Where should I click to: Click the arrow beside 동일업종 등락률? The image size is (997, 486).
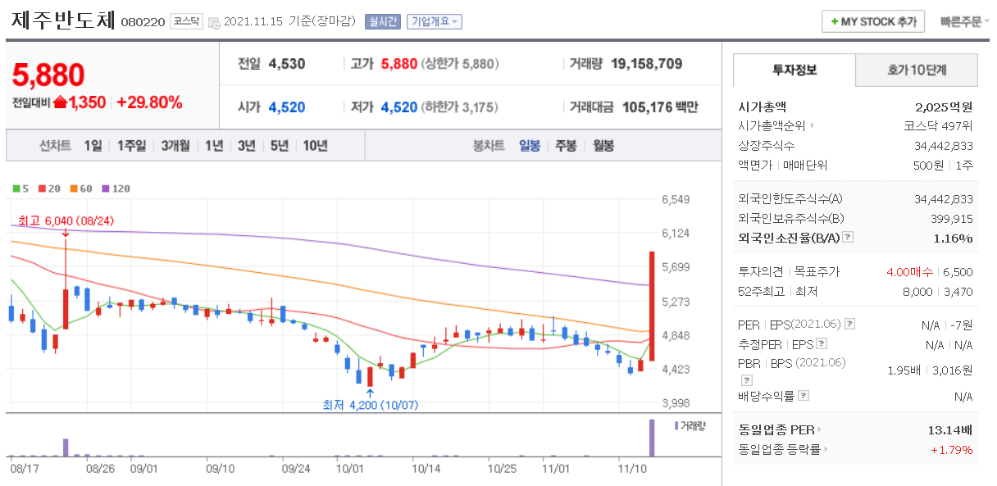click(826, 449)
